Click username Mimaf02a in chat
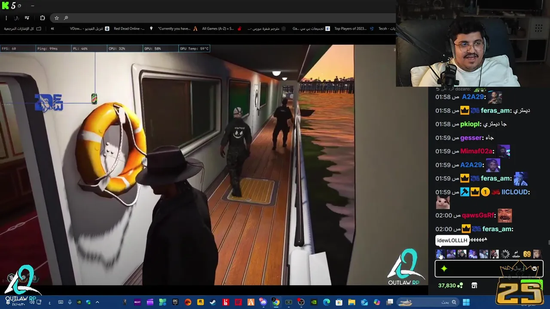Viewport: 550px width, 309px height. [x=476, y=151]
